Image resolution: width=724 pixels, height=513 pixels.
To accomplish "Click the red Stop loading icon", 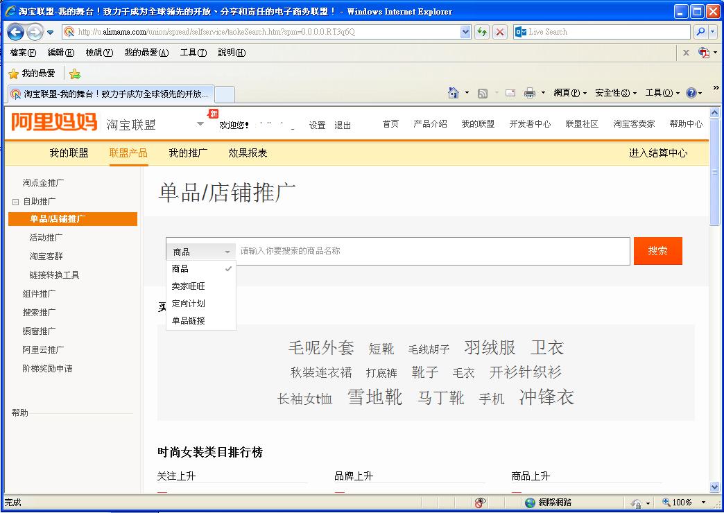I will click(499, 32).
